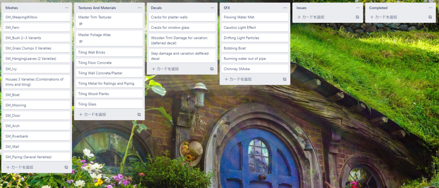
Task: Open the SM_Arch card
Action: [x=37, y=126]
